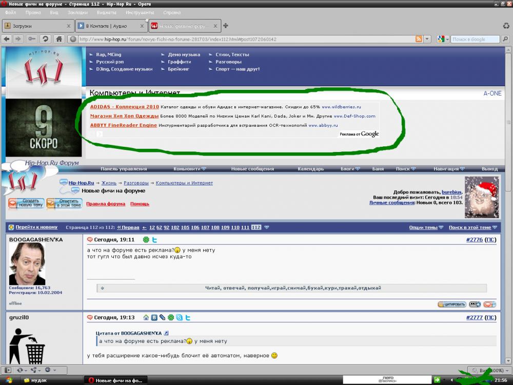Click the view-quoted-post arrow after BOOGAGASHEN'KA citation
Viewport: 513px width, 385px height.
click(x=166, y=333)
